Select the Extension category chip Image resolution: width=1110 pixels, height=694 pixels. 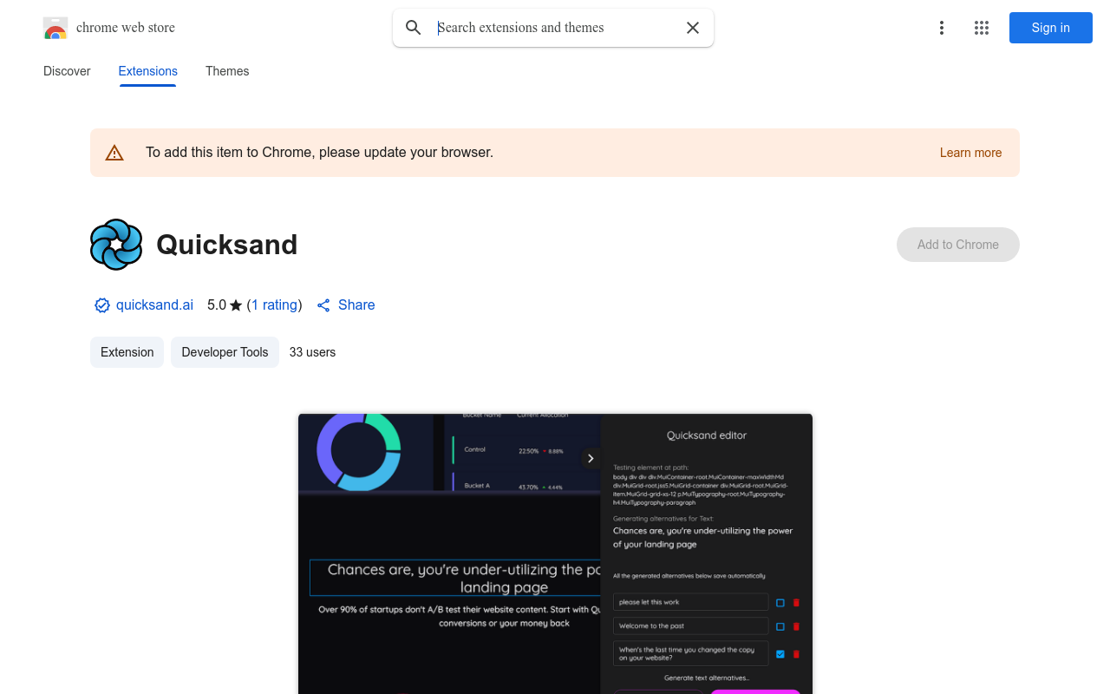pyautogui.click(x=127, y=352)
